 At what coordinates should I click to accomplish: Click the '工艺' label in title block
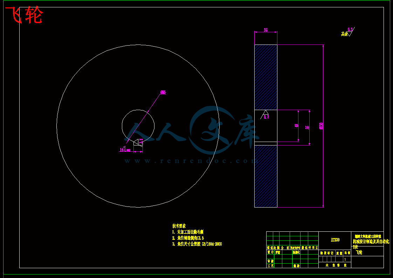point(270,265)
